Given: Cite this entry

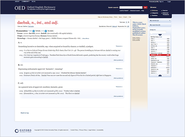Looking at the screenshot, I should (x=130, y=17).
